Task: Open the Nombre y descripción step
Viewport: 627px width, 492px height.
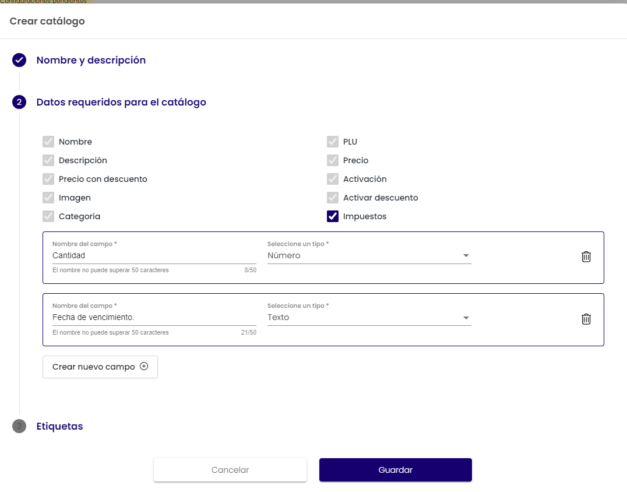Action: [x=91, y=60]
